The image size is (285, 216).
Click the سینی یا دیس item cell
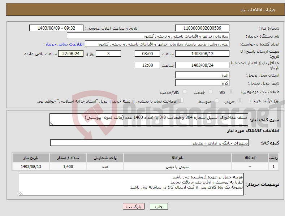[177, 167]
